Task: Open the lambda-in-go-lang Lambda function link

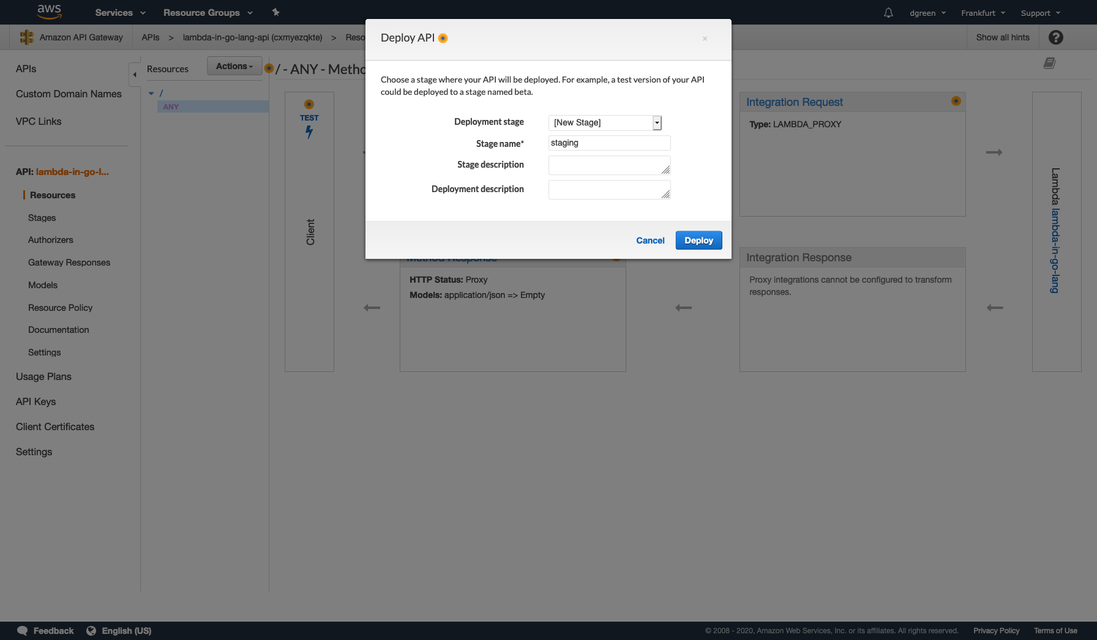Action: (1055, 251)
